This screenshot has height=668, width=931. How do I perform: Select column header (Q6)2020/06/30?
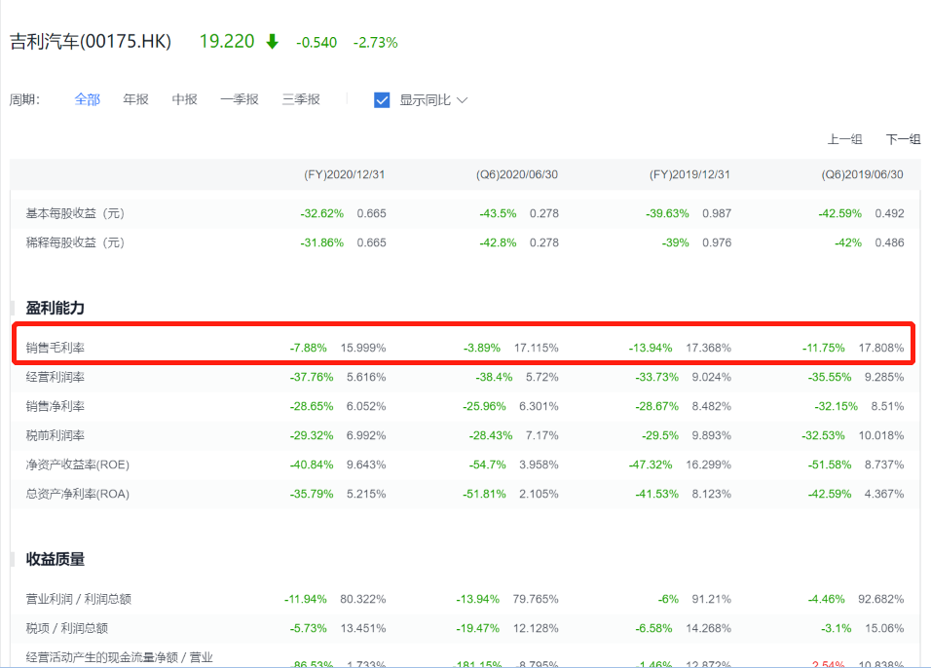[517, 174]
